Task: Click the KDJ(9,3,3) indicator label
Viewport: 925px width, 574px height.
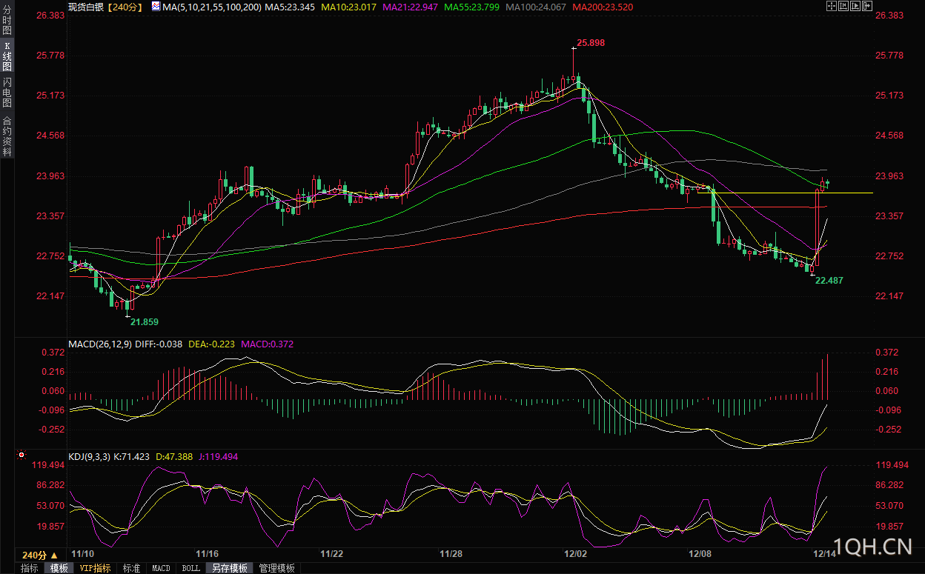Action: click(89, 457)
